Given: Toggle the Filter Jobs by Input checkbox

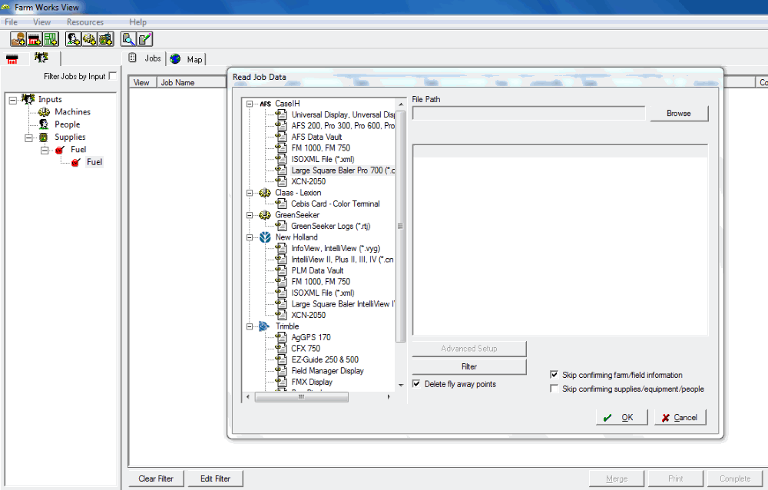Looking at the screenshot, I should point(113,76).
